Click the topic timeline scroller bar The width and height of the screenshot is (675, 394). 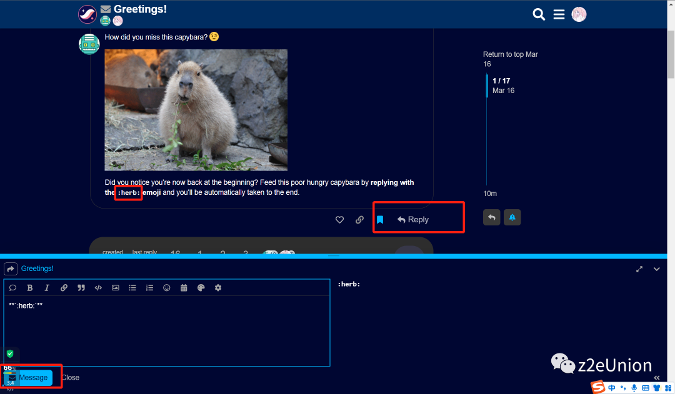(487, 86)
